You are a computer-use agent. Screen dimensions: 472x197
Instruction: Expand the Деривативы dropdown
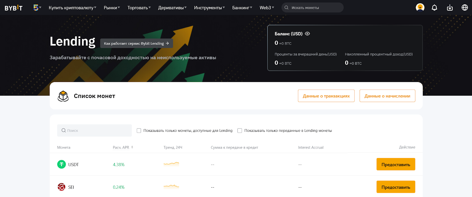172,8
